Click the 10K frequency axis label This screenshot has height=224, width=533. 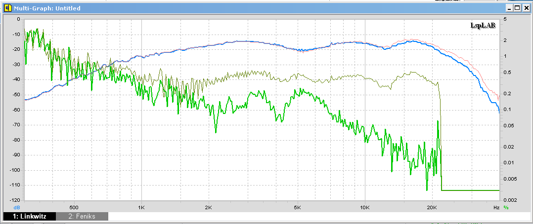tap(365, 207)
